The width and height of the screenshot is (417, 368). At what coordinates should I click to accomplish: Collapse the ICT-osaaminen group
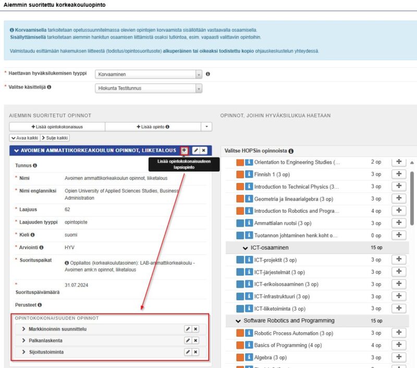[x=245, y=248]
